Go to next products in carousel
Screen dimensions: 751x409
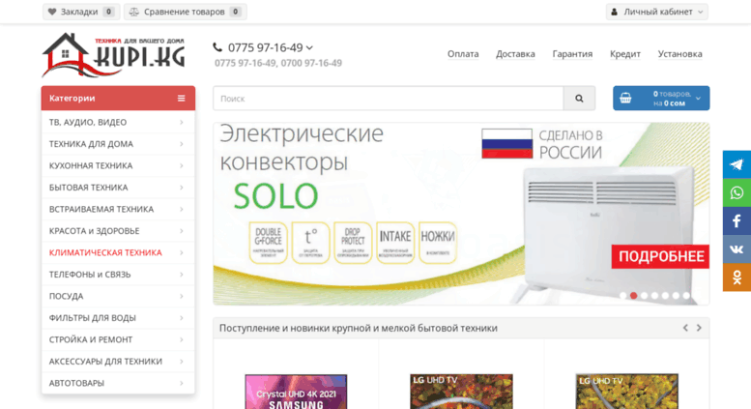(699, 328)
